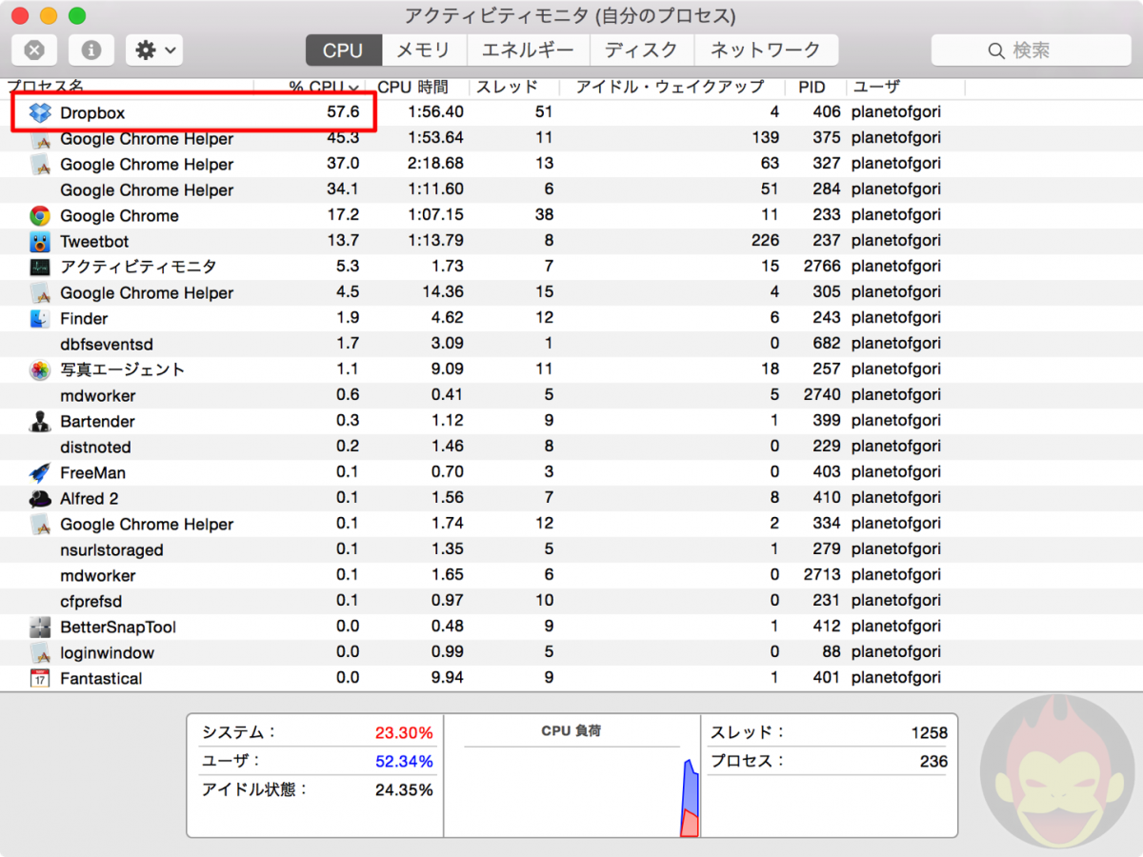Click the Bartender app icon

tap(39, 421)
